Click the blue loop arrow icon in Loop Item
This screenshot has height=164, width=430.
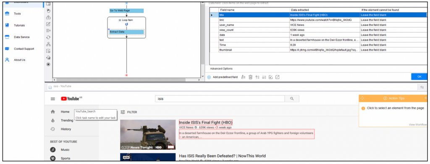pyautogui.click(x=126, y=24)
